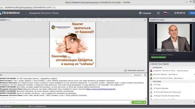This screenshot has width=195, height=109.
Task: Open settings gear of Камера и голос panel
Action: pos(193,20)
